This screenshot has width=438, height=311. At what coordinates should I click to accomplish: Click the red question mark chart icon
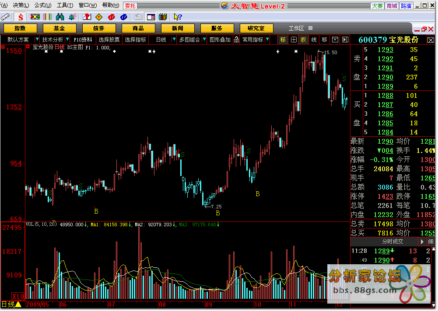click(87, 17)
